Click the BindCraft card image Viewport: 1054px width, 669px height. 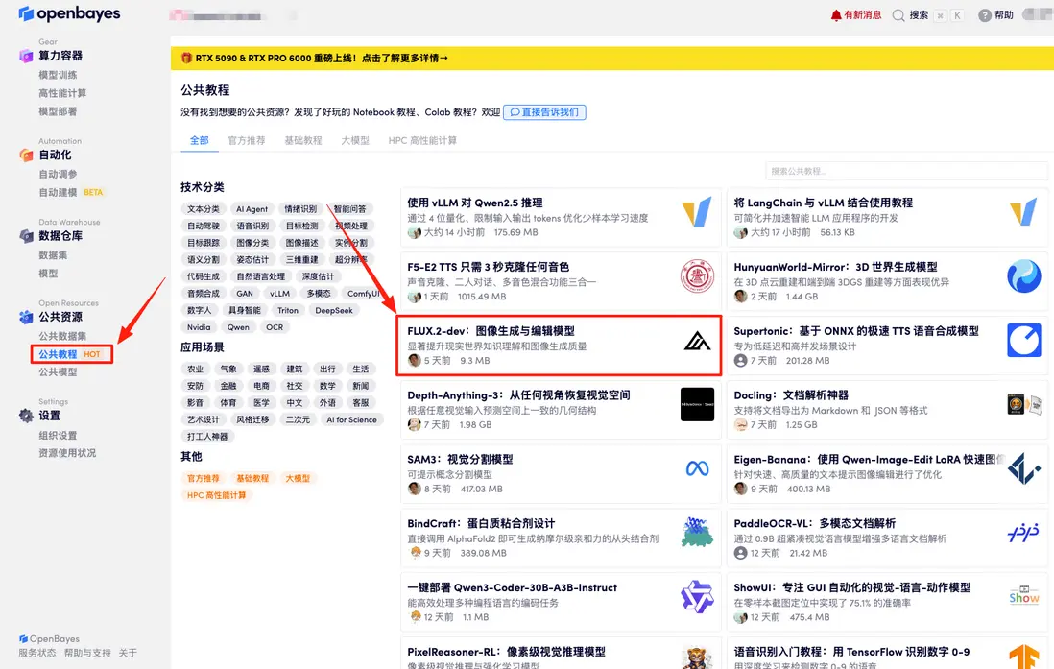tap(697, 533)
